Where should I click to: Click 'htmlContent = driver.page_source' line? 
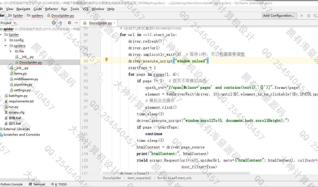pos(171,147)
